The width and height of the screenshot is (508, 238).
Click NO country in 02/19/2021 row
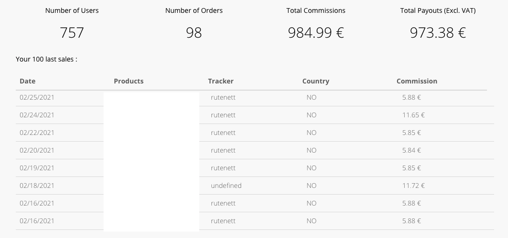tap(311, 168)
